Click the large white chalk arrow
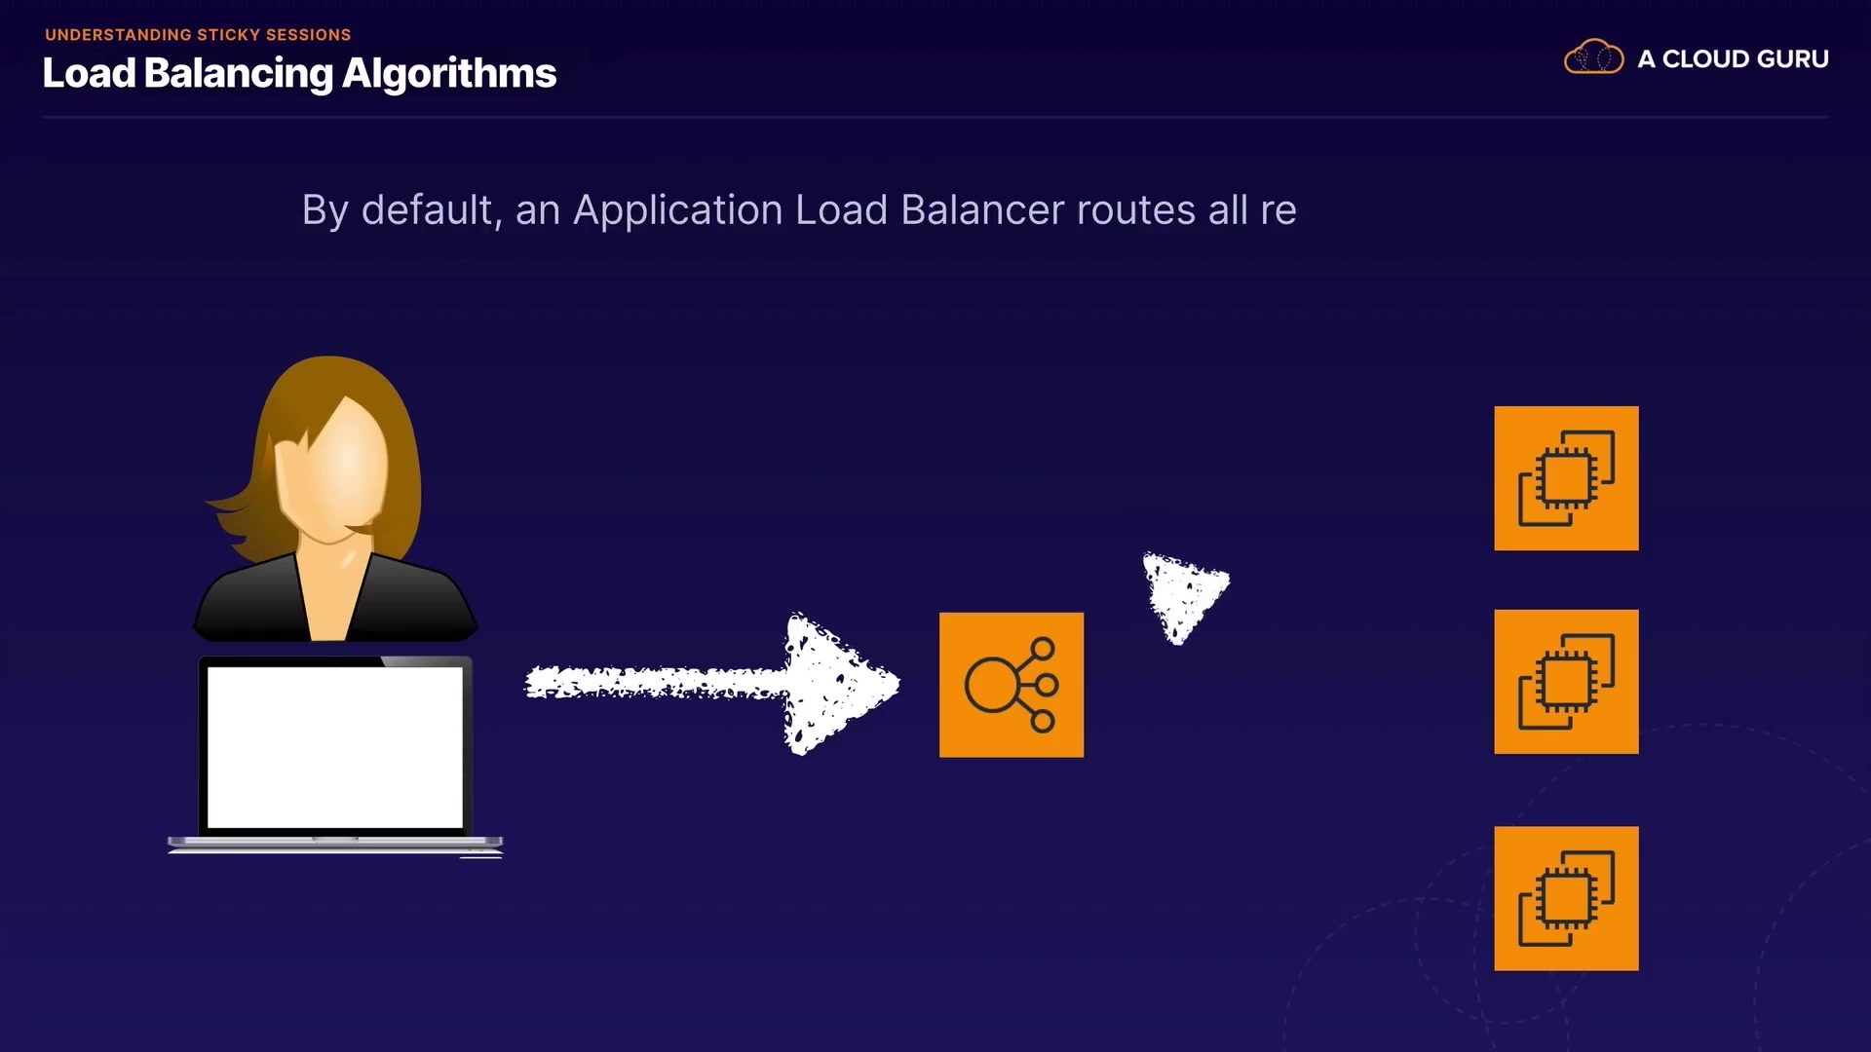Image resolution: width=1871 pixels, height=1052 pixels. (x=711, y=683)
